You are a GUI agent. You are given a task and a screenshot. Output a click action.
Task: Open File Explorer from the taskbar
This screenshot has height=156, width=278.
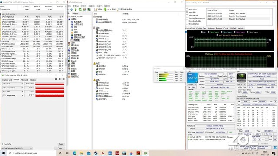(82, 153)
